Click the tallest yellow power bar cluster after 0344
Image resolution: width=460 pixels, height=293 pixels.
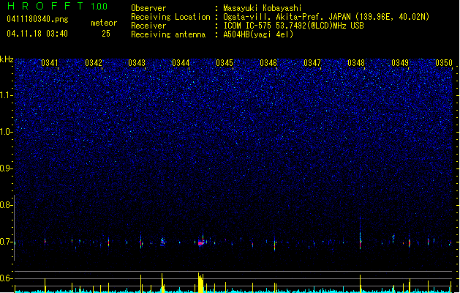pyautogui.click(x=200, y=283)
